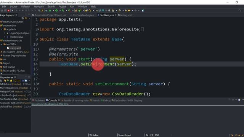244x137 pixels.
Task: Click Link with Editor icon in Package Explorer
Action: click(26, 18)
